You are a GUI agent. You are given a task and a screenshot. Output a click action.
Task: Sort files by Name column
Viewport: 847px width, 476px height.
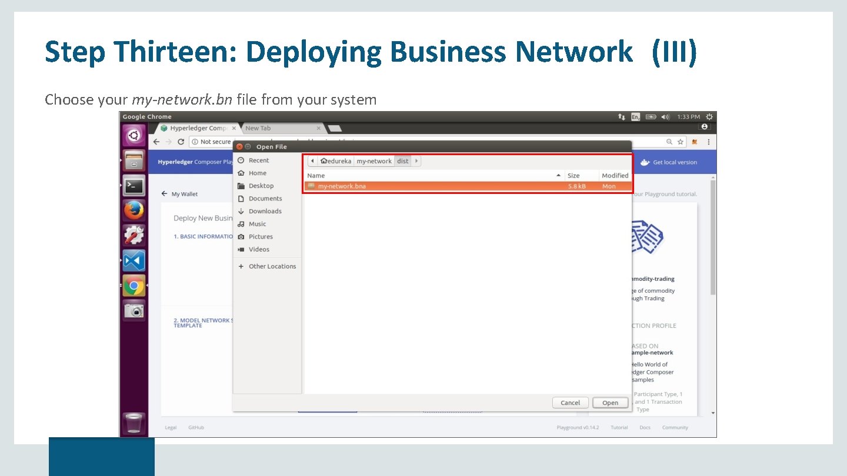pyautogui.click(x=434, y=176)
